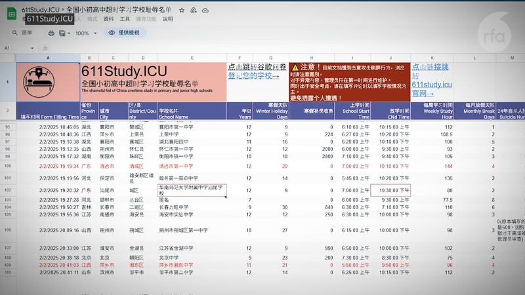Click the Form Filling Time header cell
The image size is (525, 295).
tap(48, 111)
